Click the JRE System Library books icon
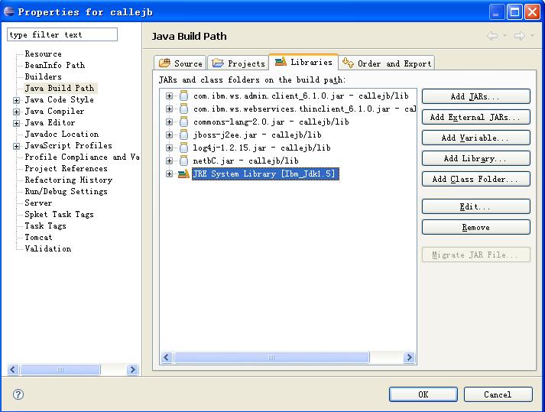This screenshot has width=545, height=412. pyautogui.click(x=183, y=174)
